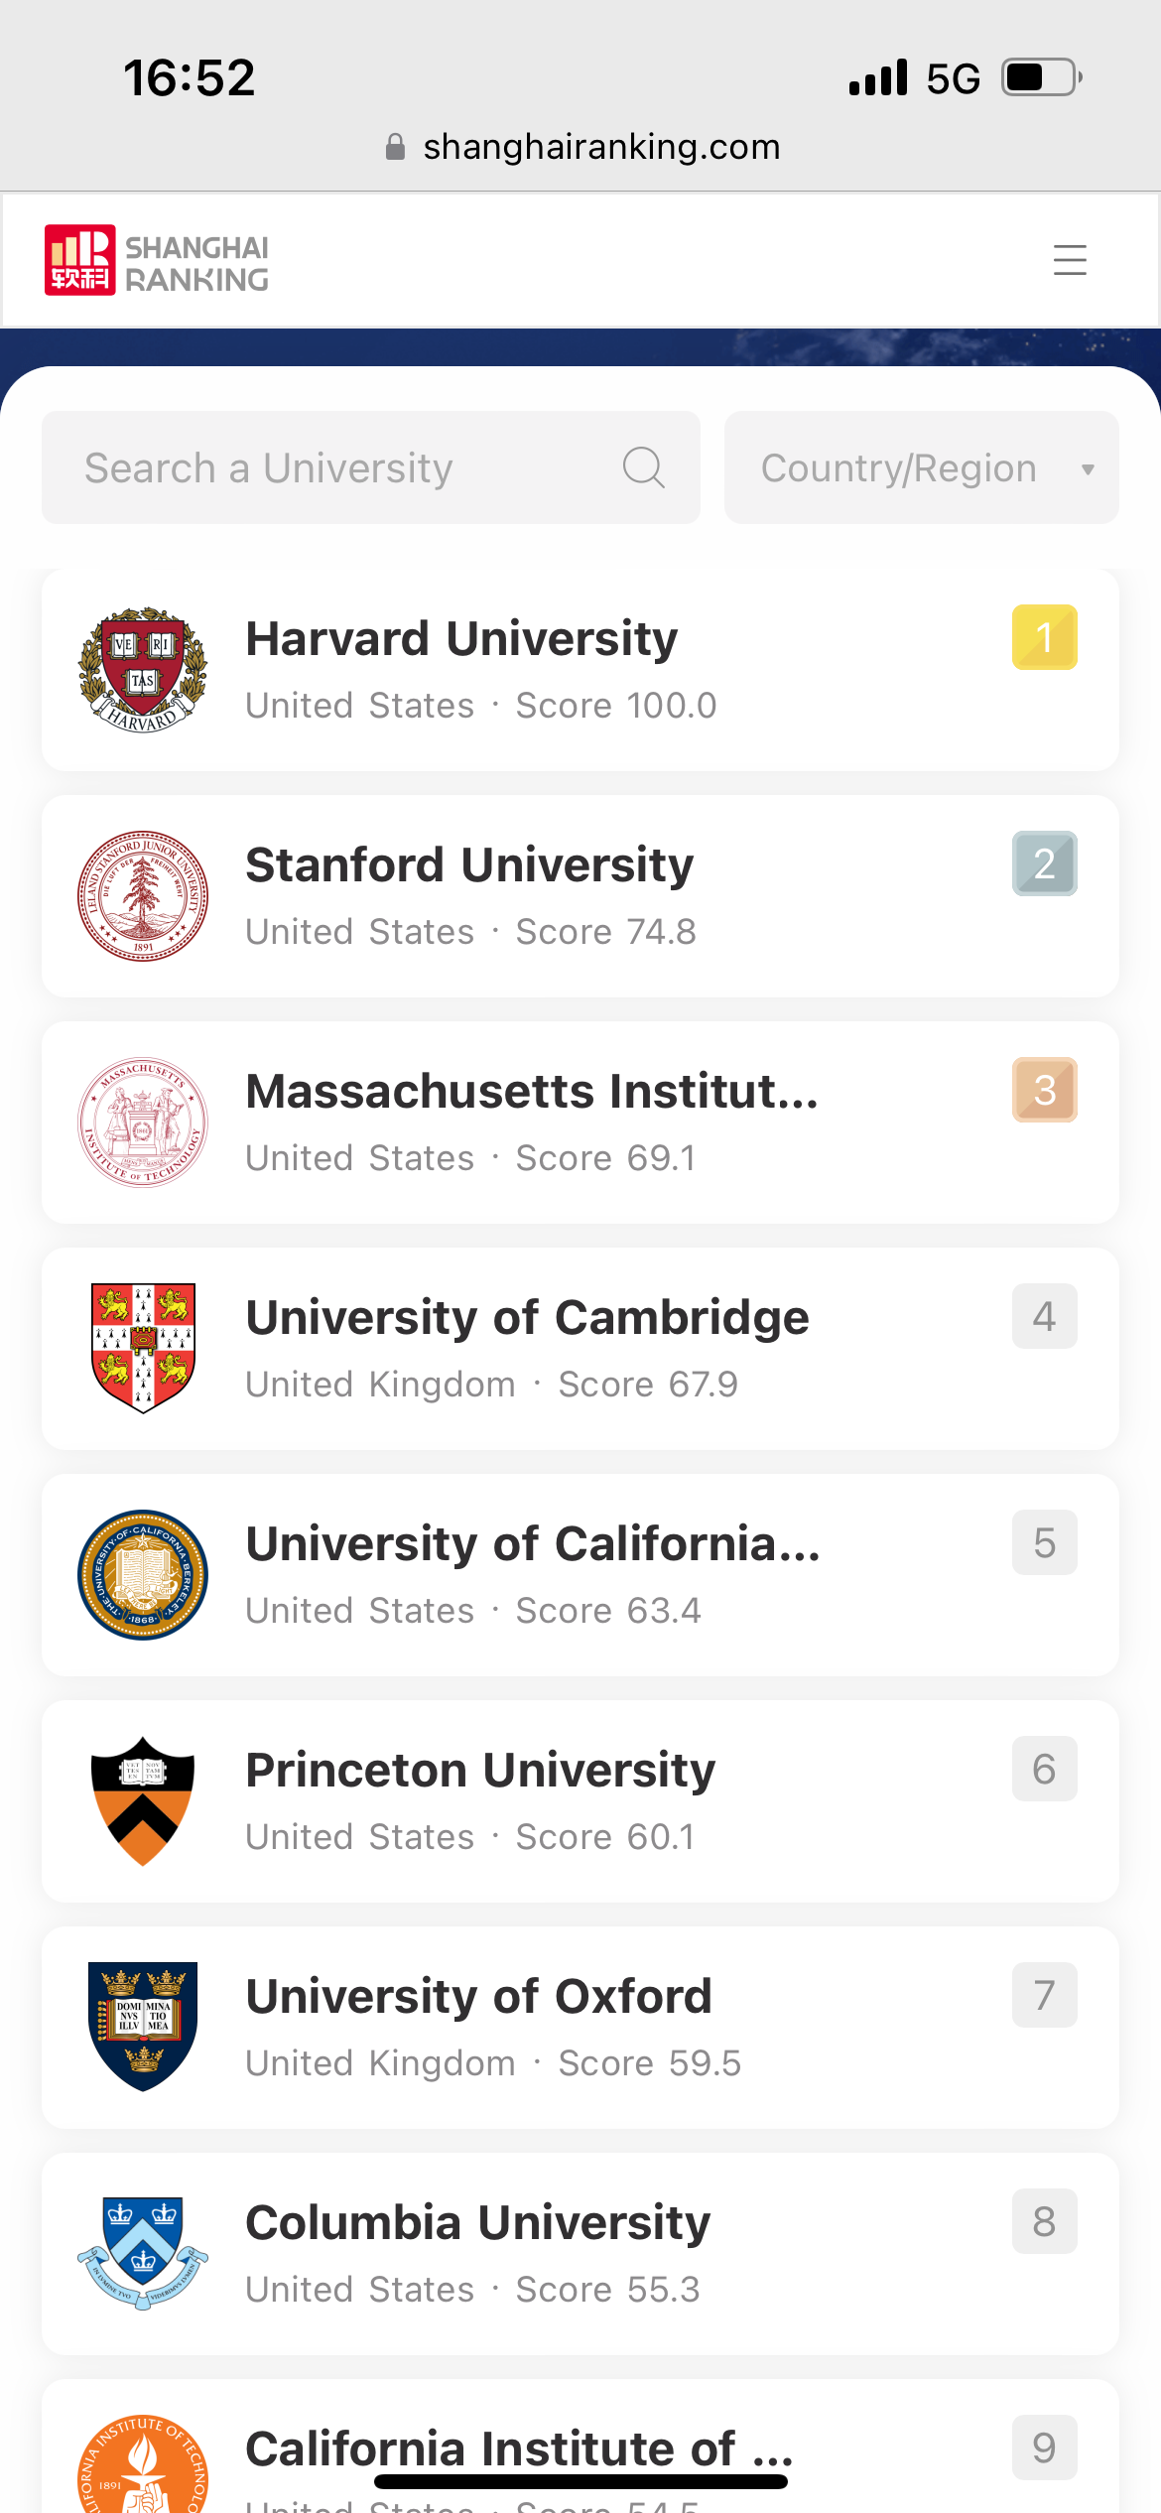The image size is (1161, 2513).
Task: Click the search magnifier icon
Action: [x=643, y=467]
